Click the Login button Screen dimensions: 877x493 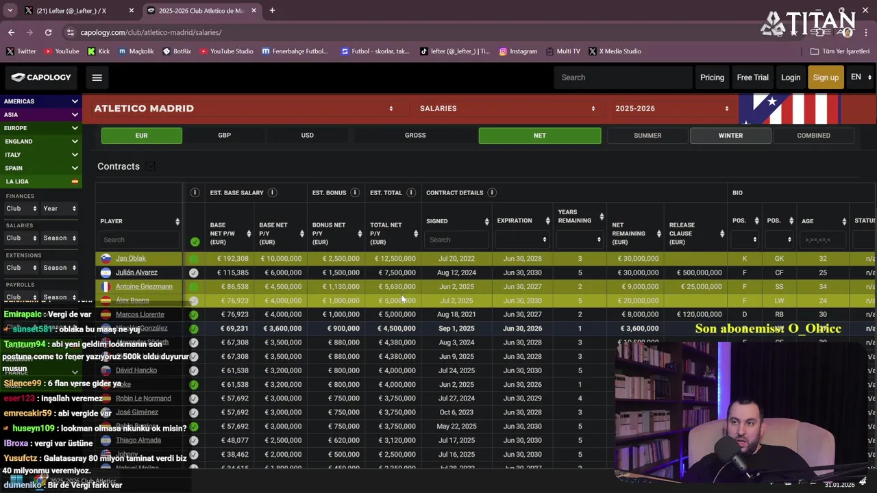click(x=791, y=77)
